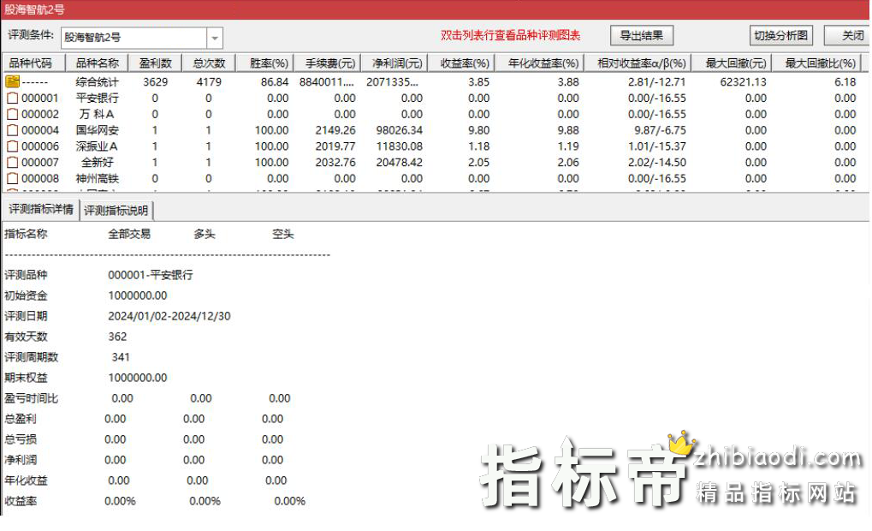This screenshot has height=531, width=872.
Task: Click net profit value 98026.34
Action: click(400, 130)
